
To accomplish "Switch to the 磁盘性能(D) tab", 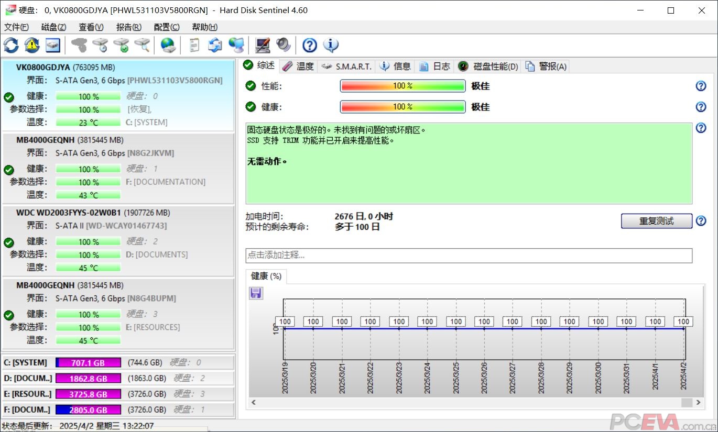I will pyautogui.click(x=488, y=66).
